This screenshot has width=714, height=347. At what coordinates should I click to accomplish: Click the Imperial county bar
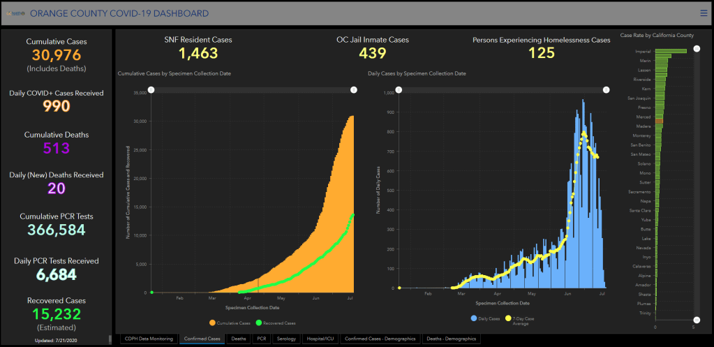click(670, 51)
